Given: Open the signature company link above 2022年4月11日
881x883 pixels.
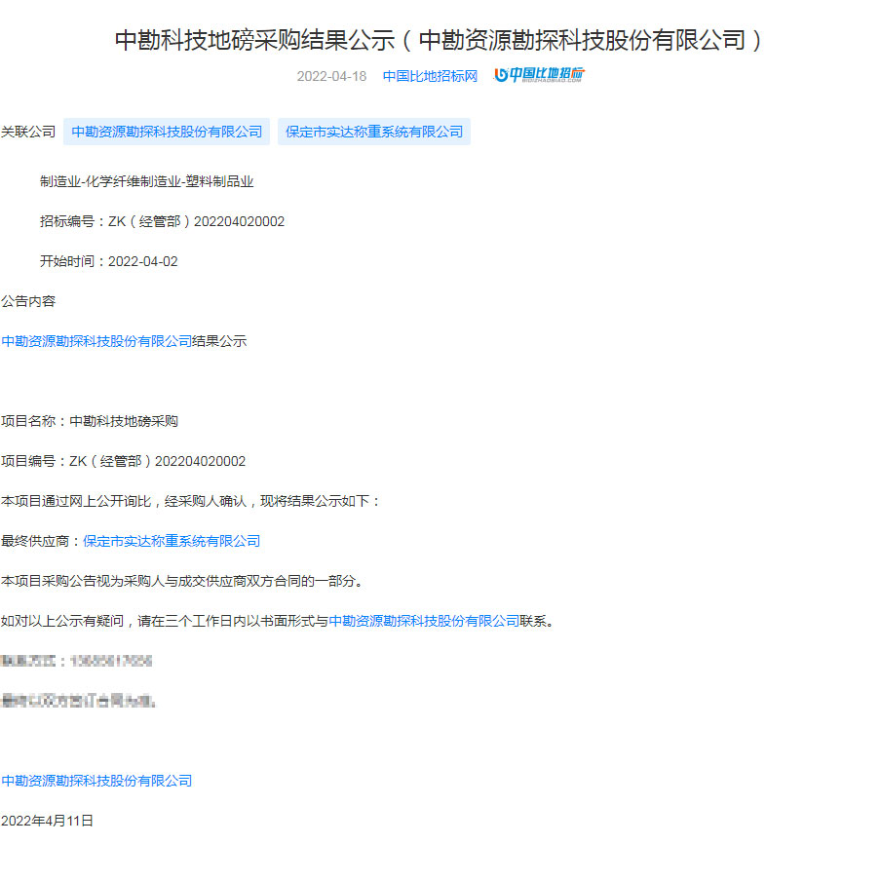Looking at the screenshot, I should click(x=96, y=781).
